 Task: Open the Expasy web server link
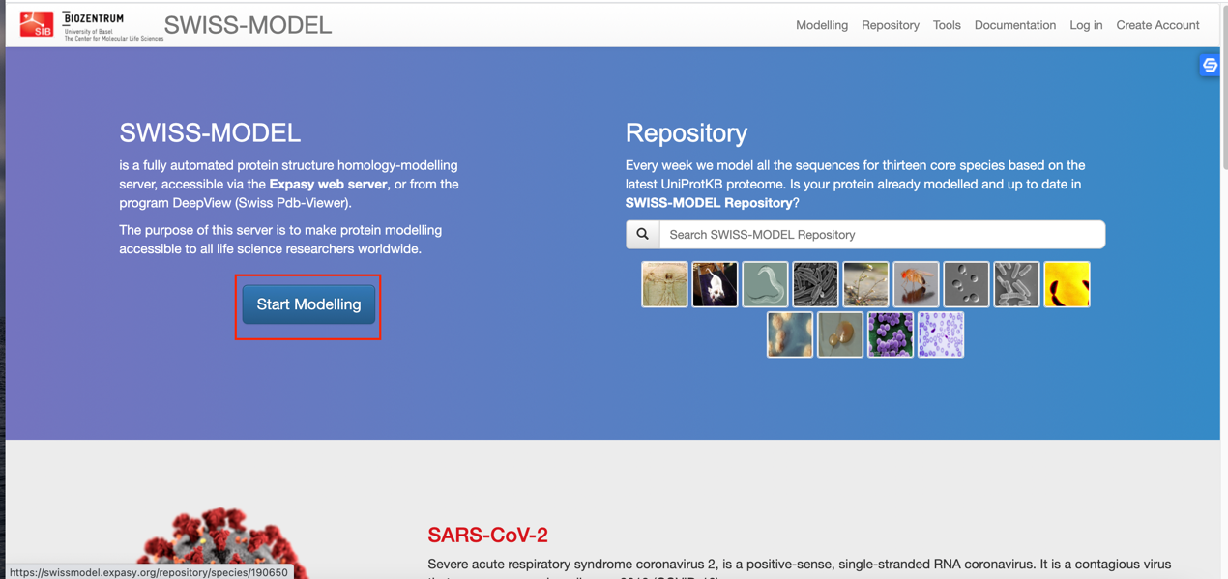[x=328, y=184]
